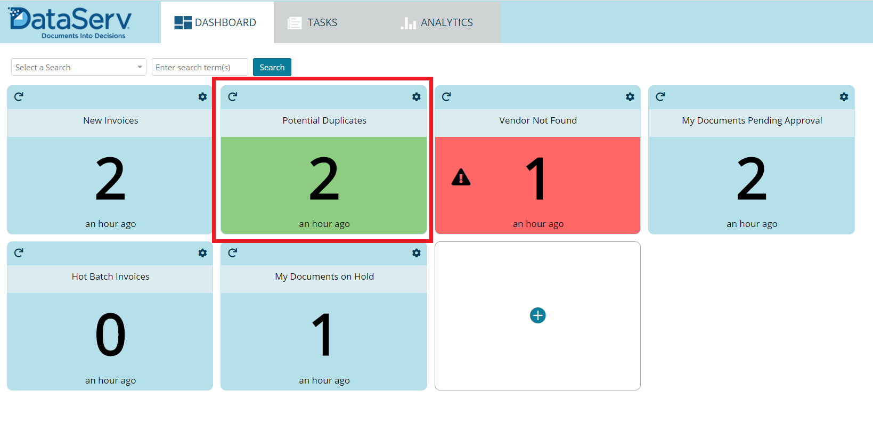Viewport: 873px width, 423px height.
Task: Click 'an hour ago' under Vendor Not Found
Action: pos(539,224)
